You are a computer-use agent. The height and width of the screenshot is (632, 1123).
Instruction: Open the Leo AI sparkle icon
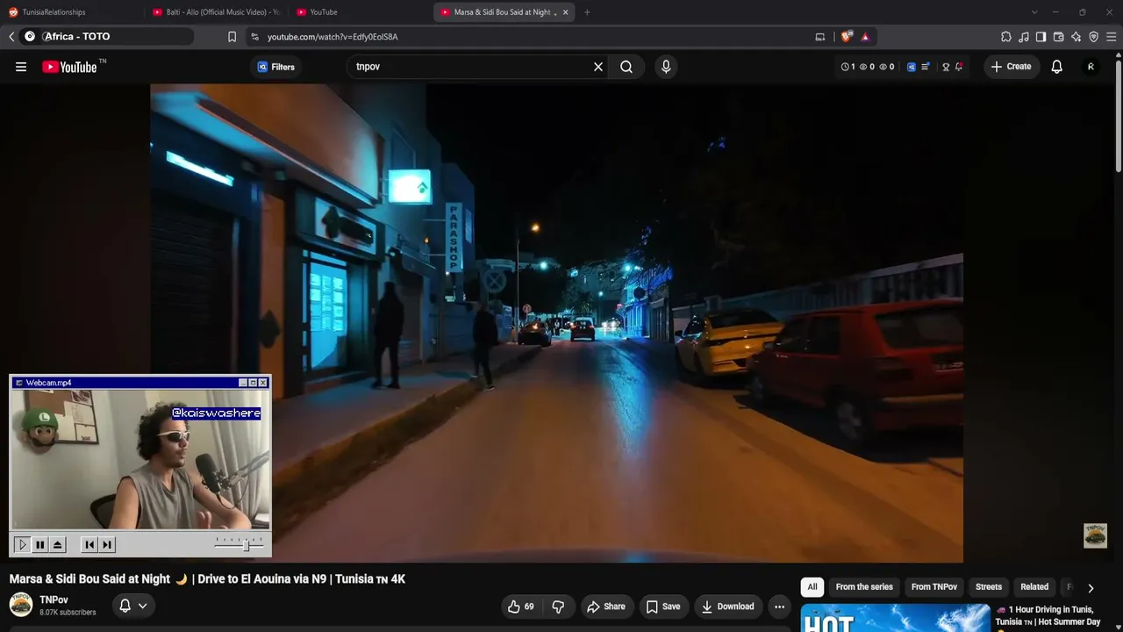click(x=1077, y=37)
